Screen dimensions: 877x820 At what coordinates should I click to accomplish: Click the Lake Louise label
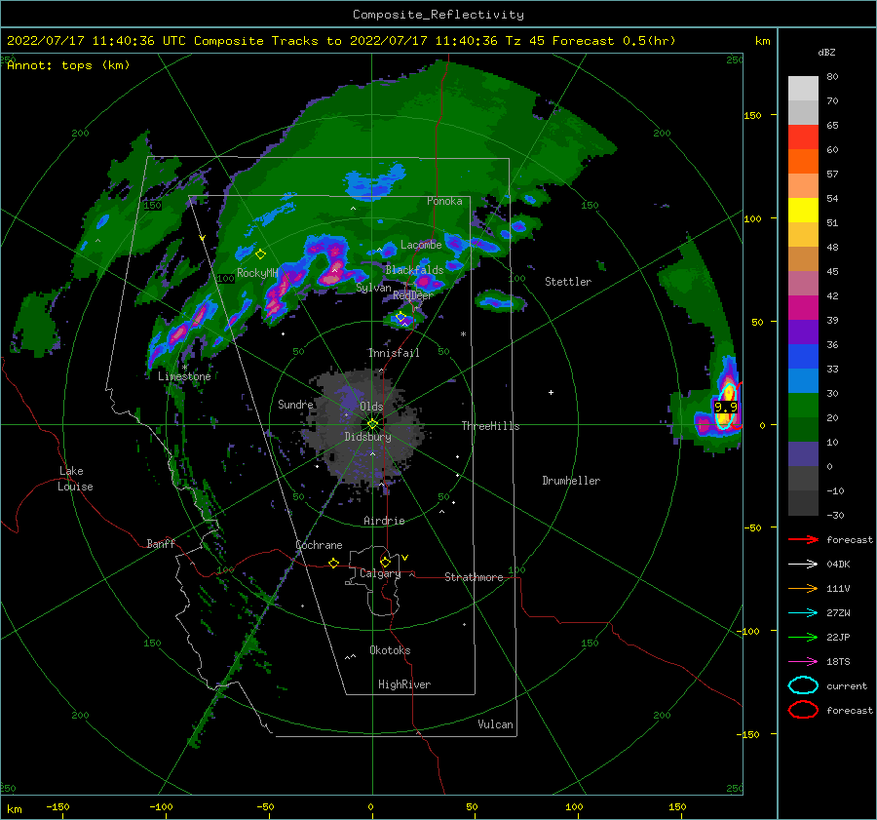tap(75, 479)
